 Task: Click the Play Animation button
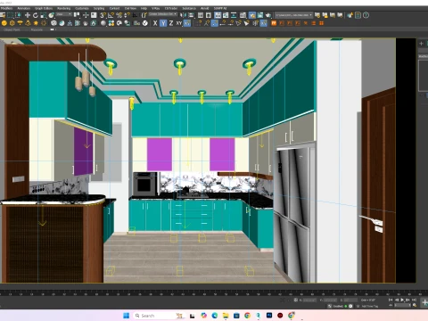pyautogui.click(x=402, y=300)
